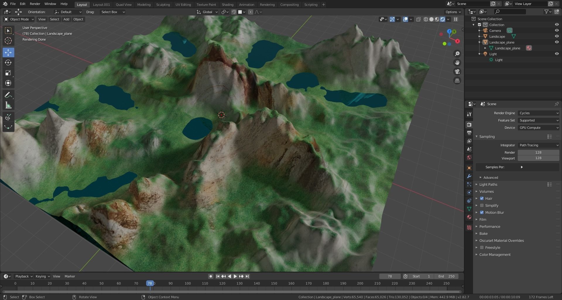The height and width of the screenshot is (300, 562).
Task: Open the Feature Set dropdown
Action: tap(539, 120)
